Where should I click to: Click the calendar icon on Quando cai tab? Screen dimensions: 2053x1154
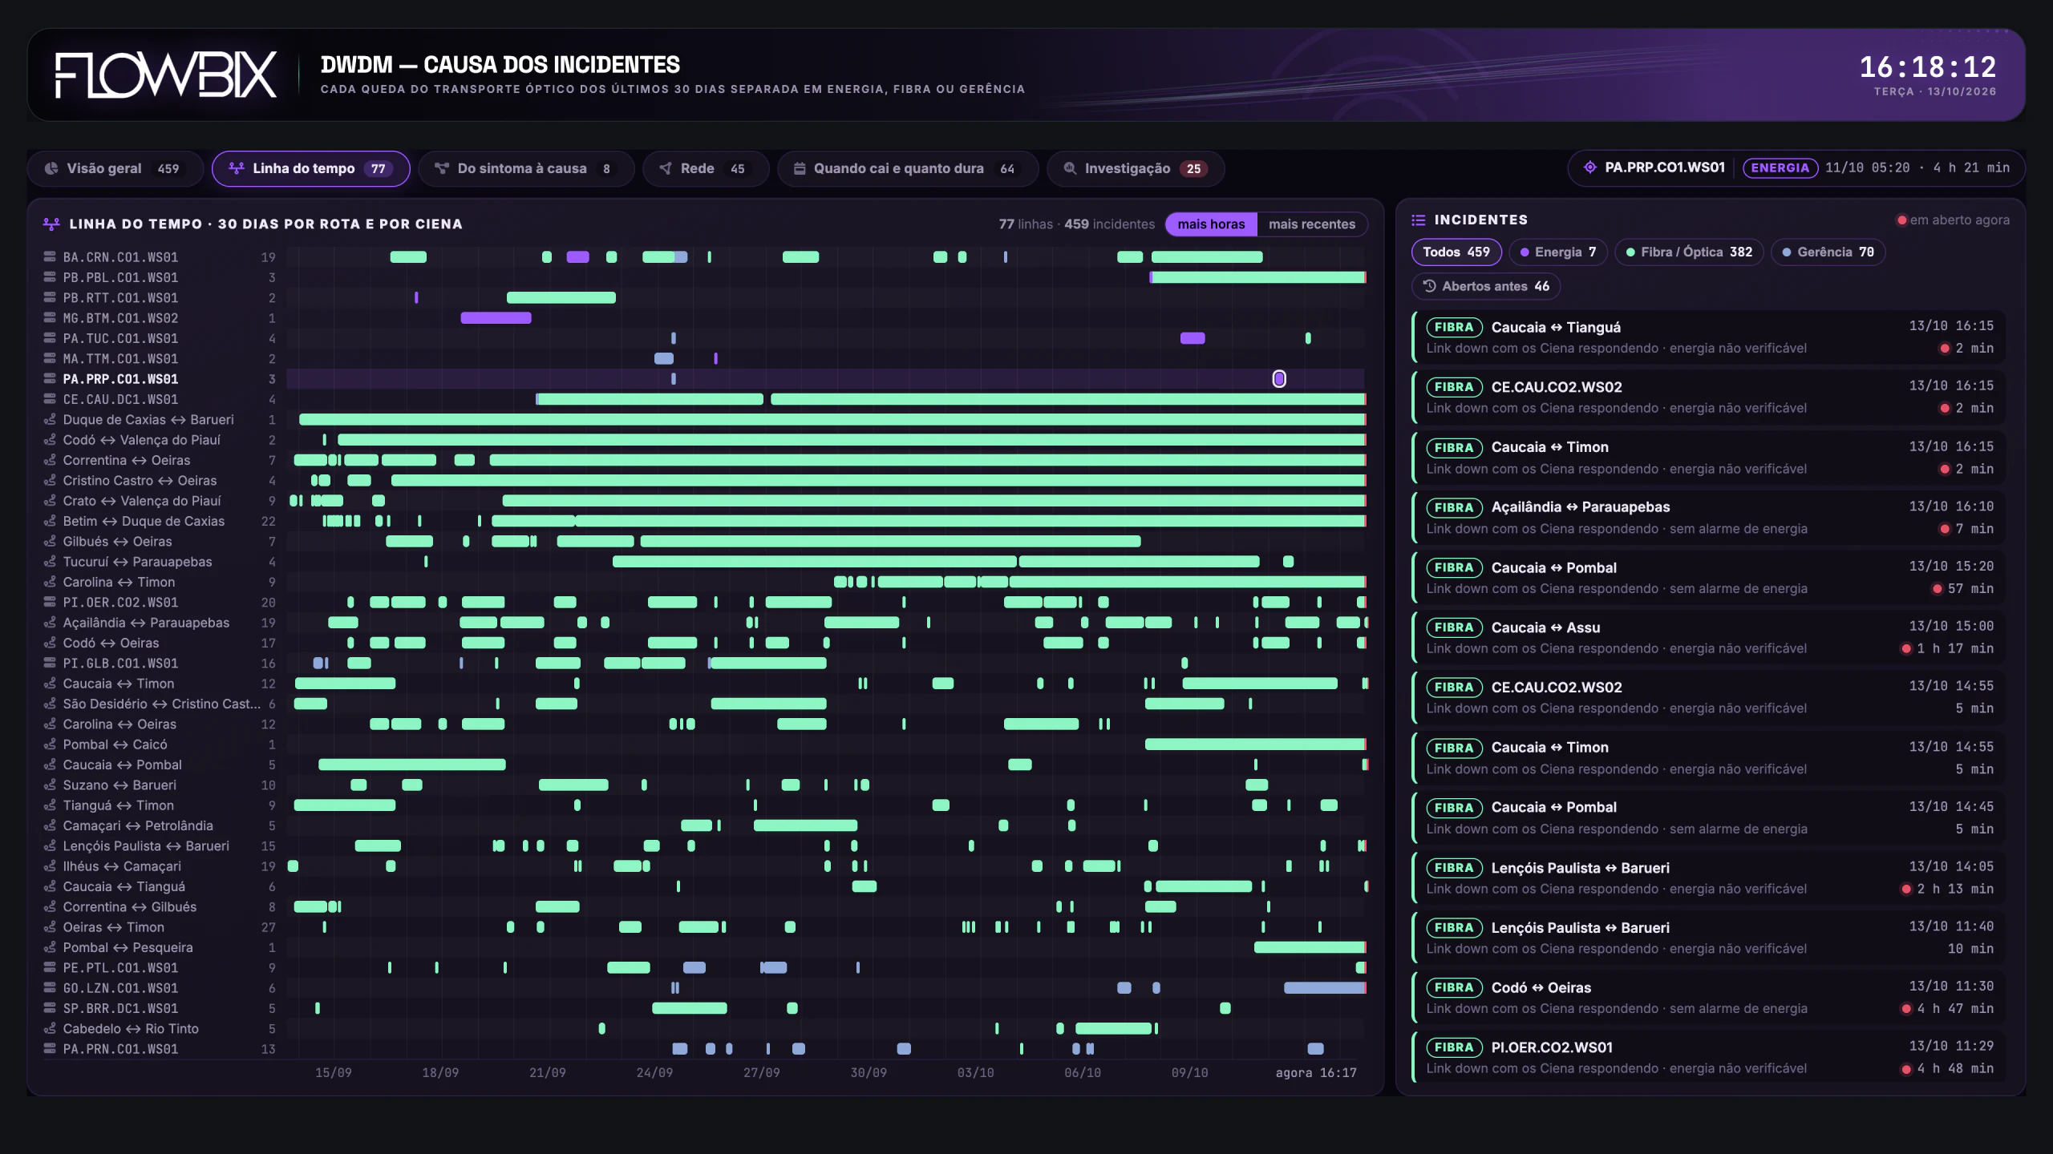800,168
